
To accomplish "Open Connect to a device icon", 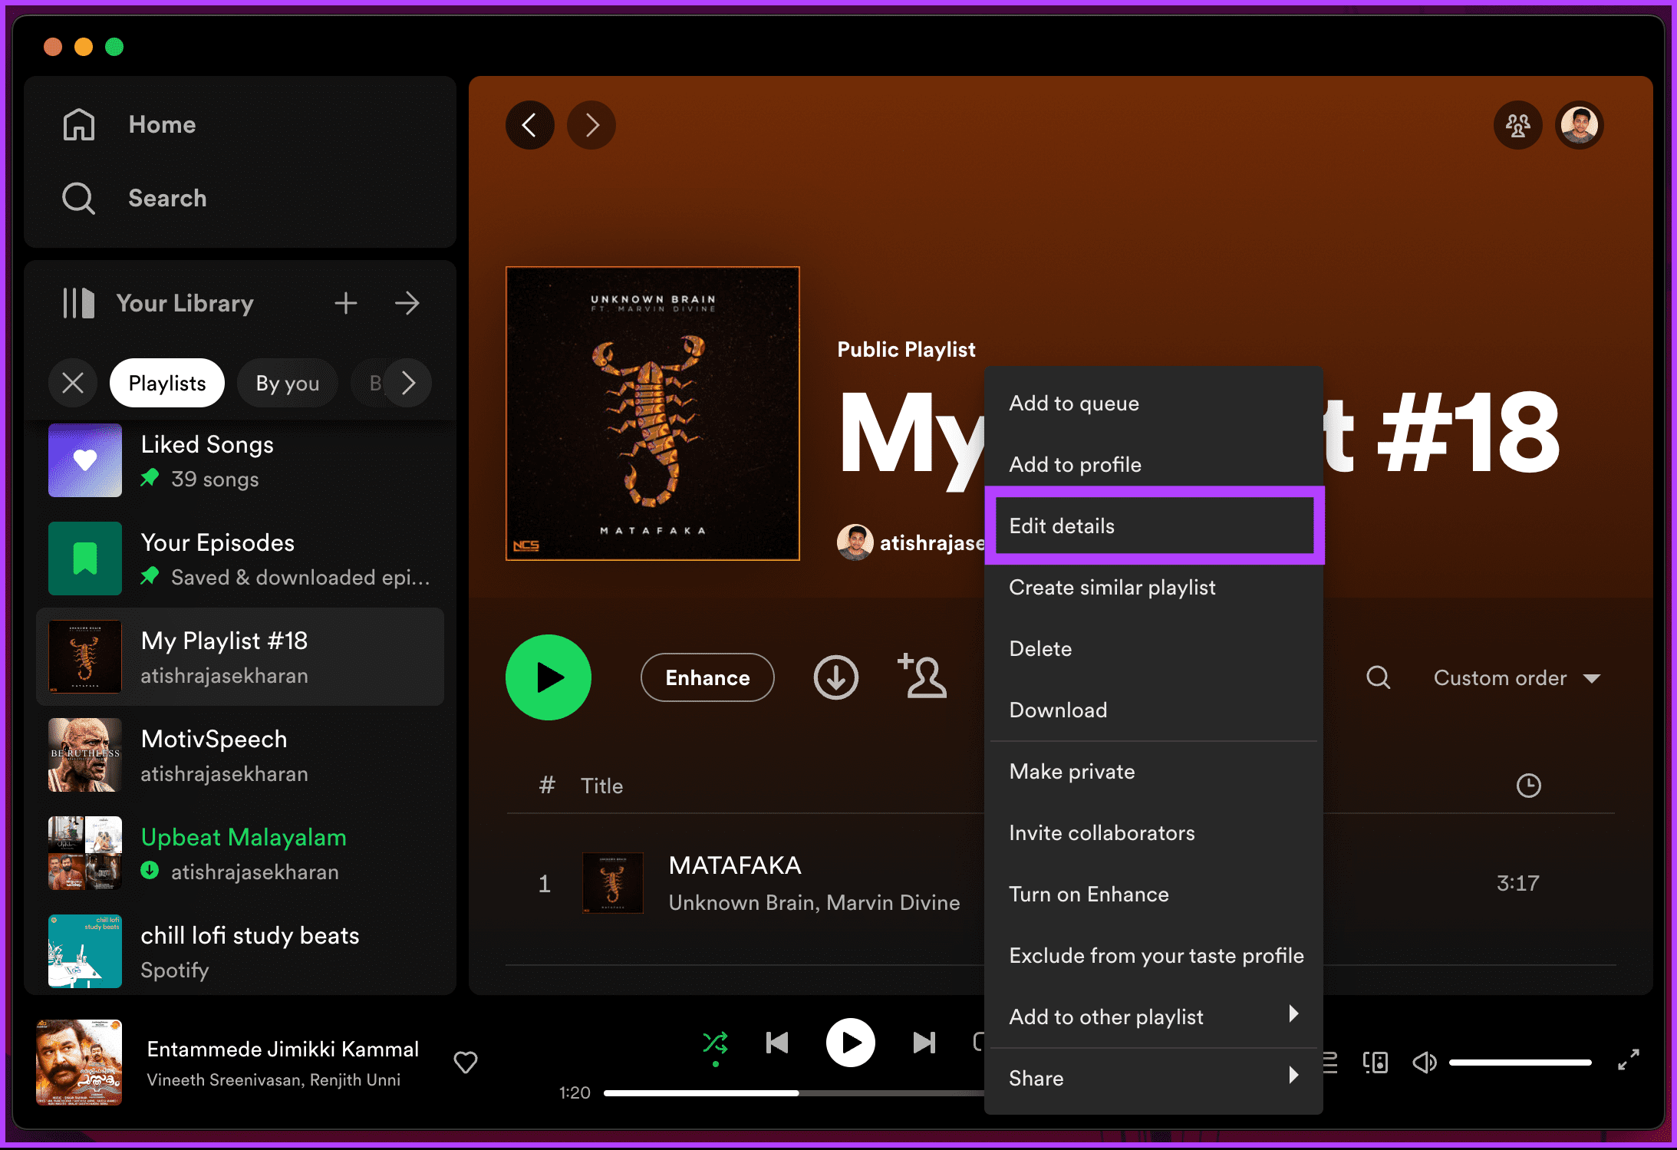I will click(x=1375, y=1063).
